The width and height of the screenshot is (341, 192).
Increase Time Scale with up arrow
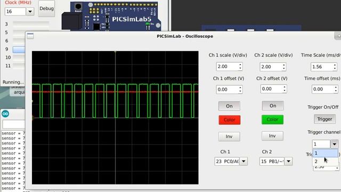[x=335, y=65]
